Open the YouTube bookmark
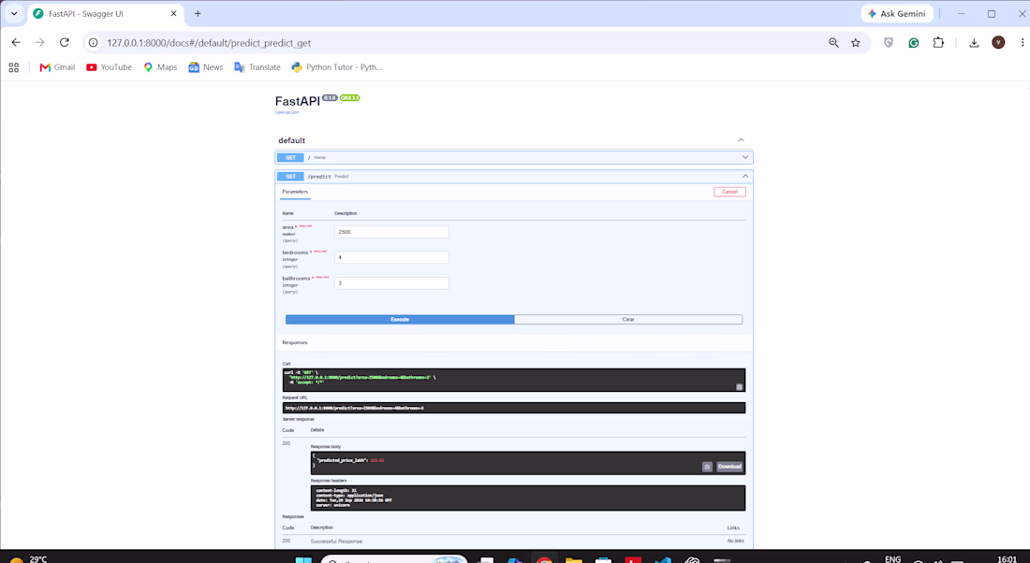 [x=109, y=67]
